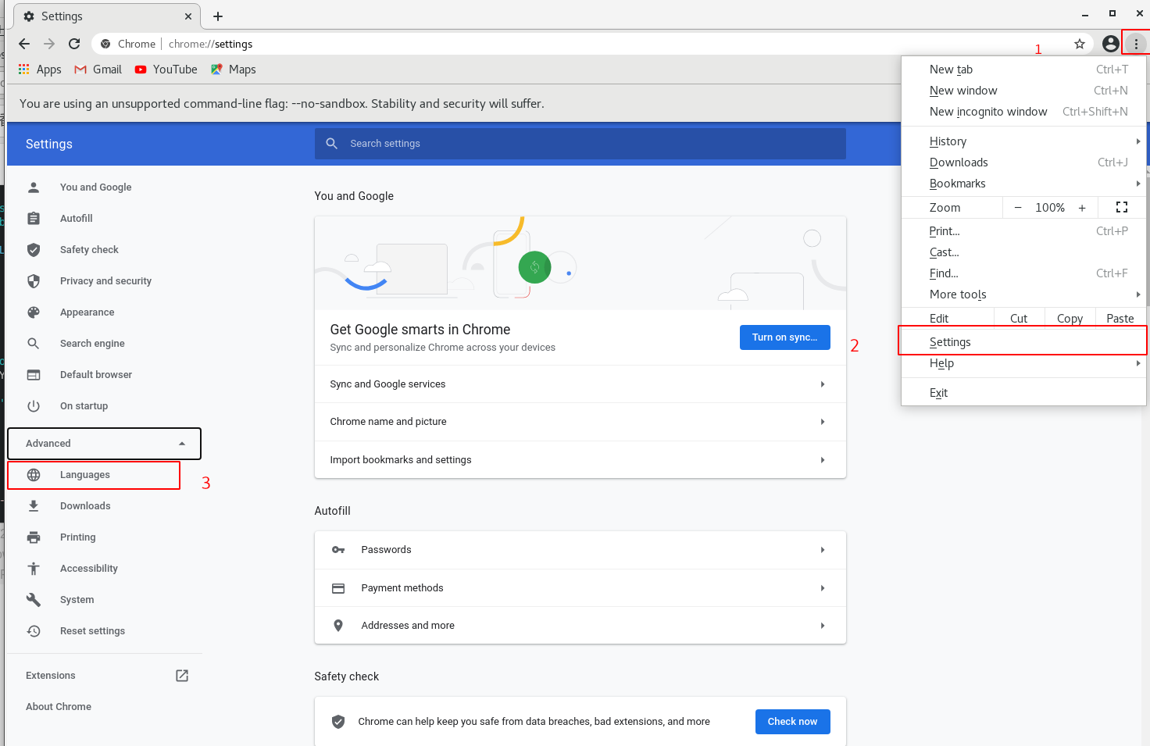Open the Help submenu

(x=1023, y=363)
